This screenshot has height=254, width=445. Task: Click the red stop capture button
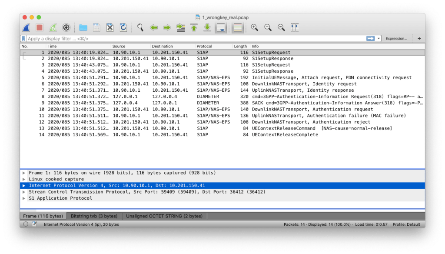39,27
